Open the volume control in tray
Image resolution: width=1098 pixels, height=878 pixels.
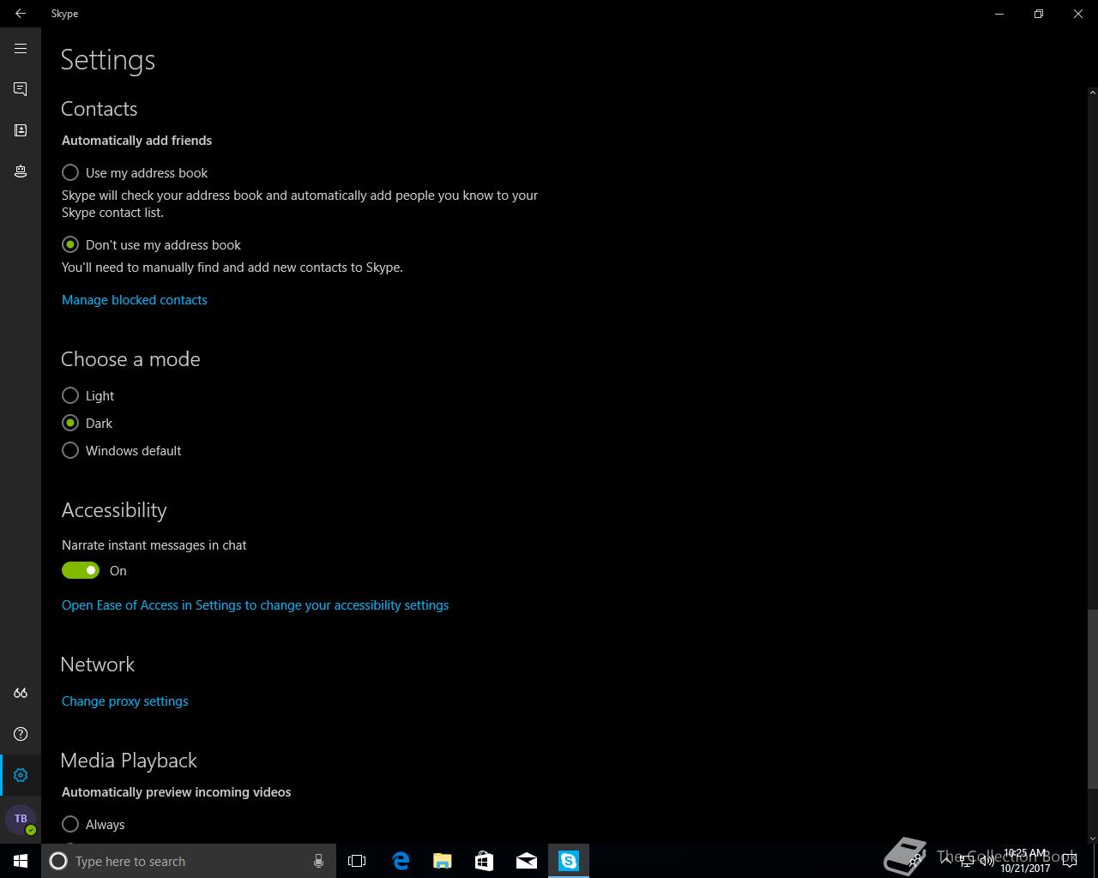click(x=987, y=861)
